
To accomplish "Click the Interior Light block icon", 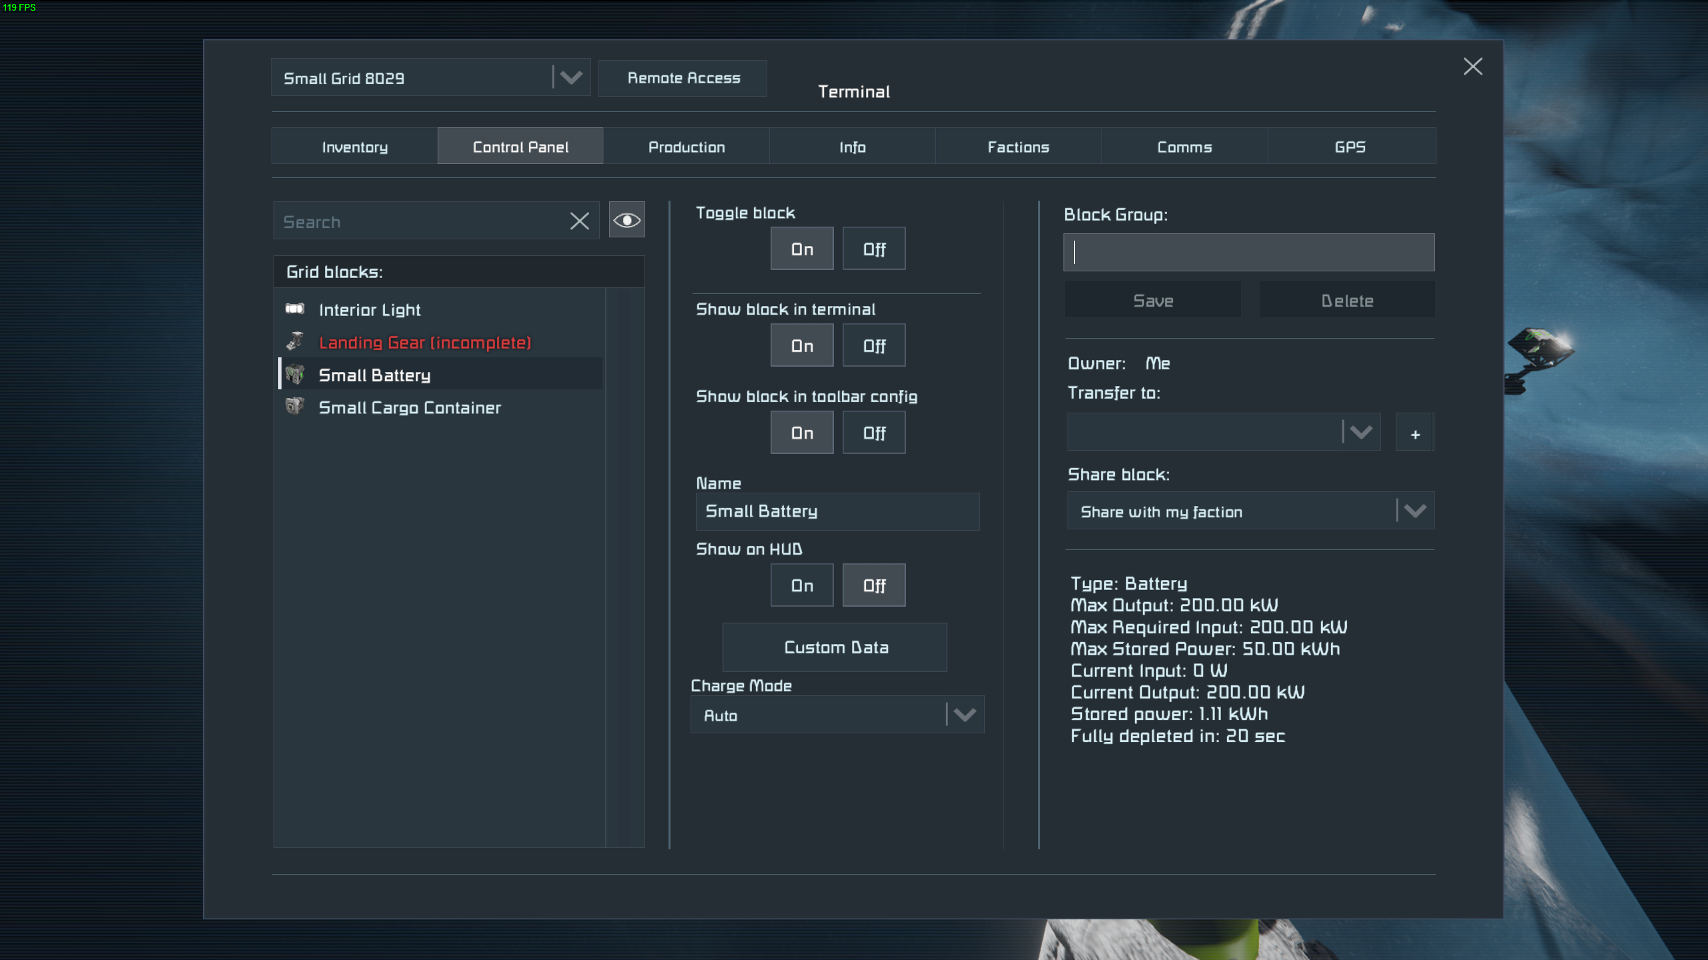I will [295, 309].
